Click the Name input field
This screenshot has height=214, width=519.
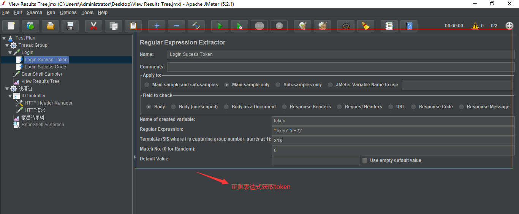click(x=341, y=54)
